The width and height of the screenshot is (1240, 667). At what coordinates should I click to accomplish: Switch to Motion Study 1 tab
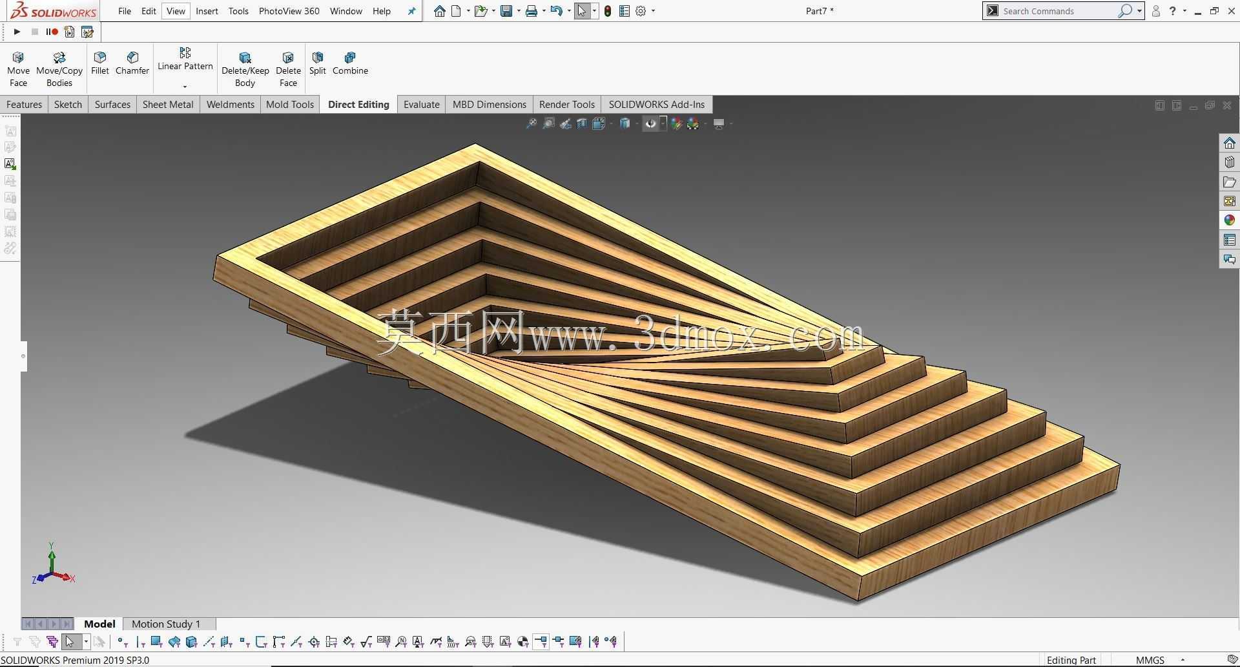click(166, 624)
